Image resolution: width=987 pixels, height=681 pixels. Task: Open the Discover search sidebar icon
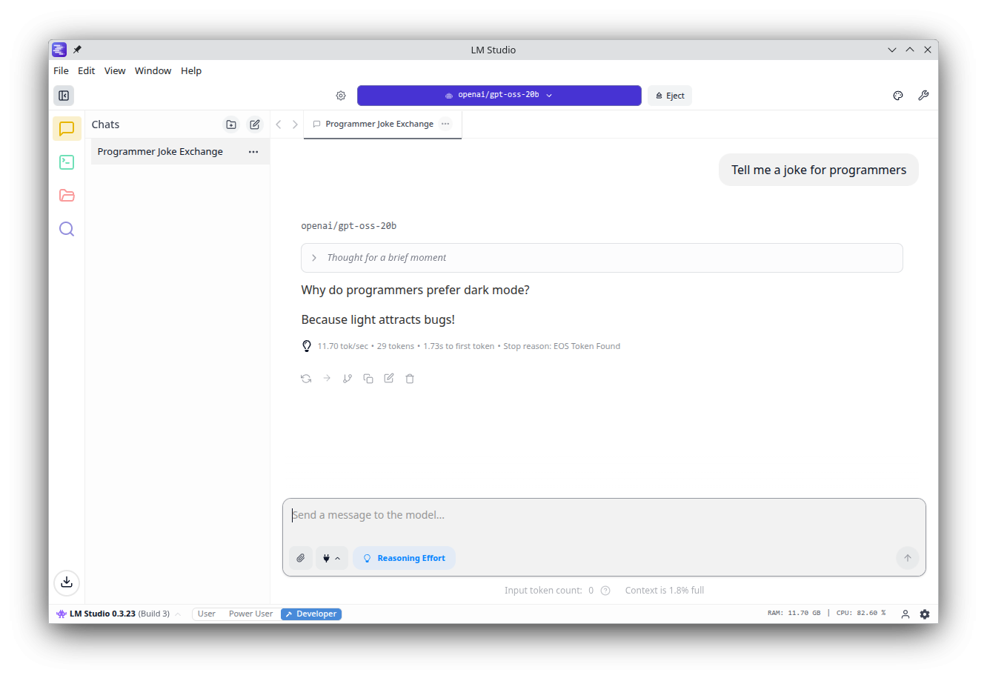[67, 229]
